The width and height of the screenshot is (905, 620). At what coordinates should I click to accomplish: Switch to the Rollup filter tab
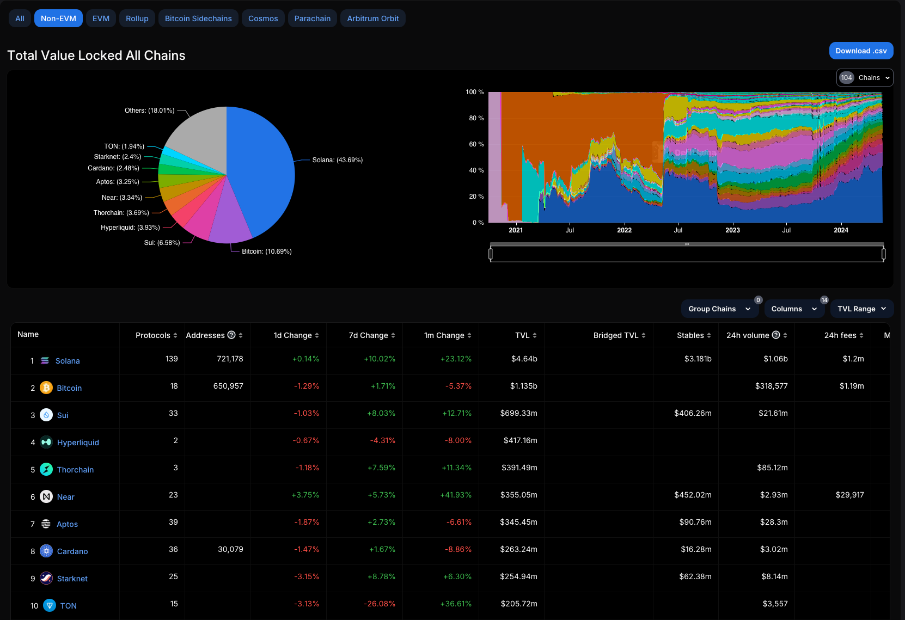[x=137, y=19]
